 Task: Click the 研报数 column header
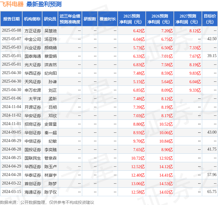coord(90,19)
